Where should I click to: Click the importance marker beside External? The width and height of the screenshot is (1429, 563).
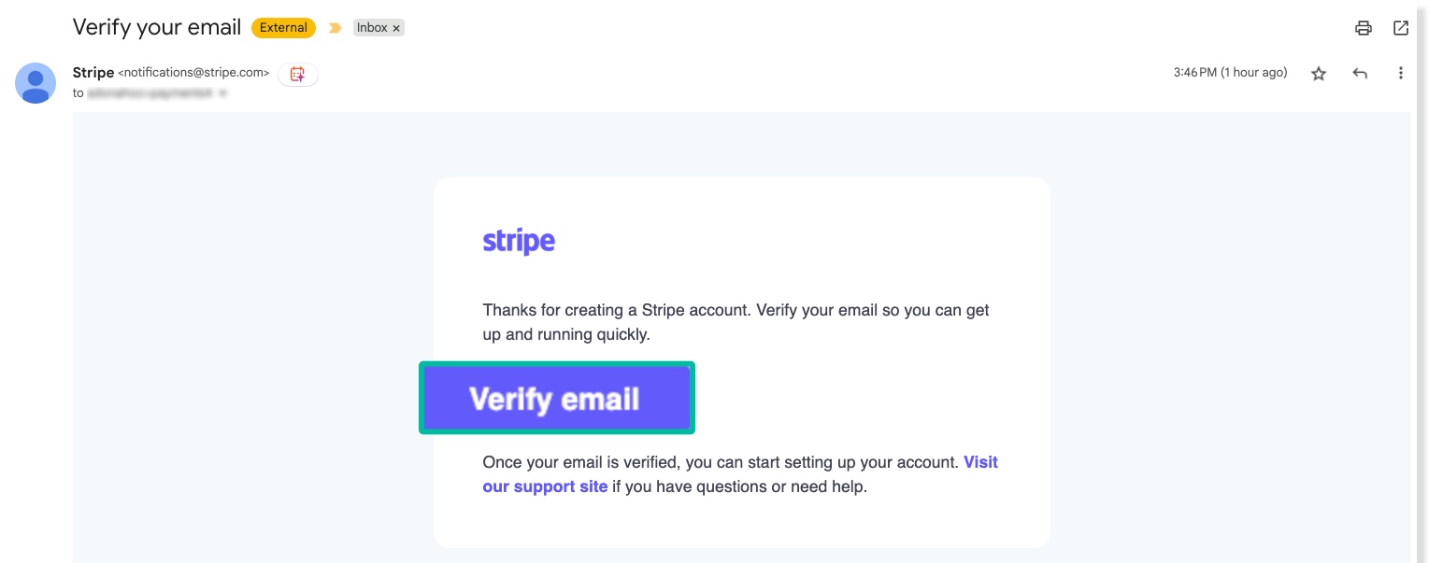(x=335, y=28)
